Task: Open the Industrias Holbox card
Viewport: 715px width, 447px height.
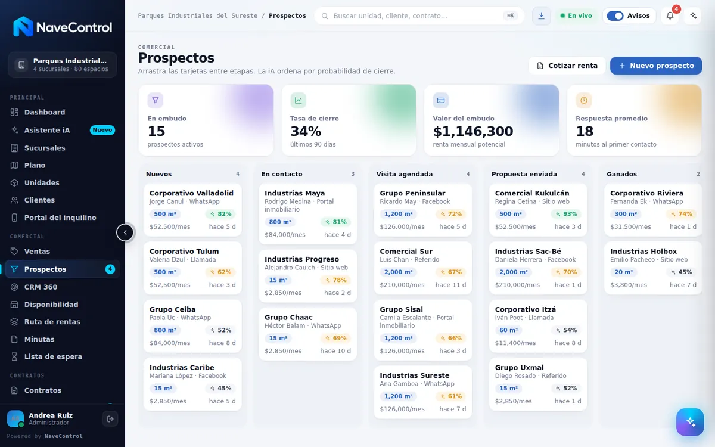Action: pos(653,268)
